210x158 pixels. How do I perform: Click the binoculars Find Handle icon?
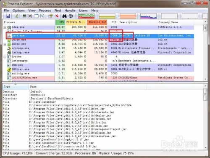pyautogui.click(x=64, y=16)
